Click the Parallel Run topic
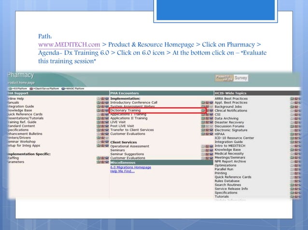The height and width of the screenshot is (230, 308). click(x=224, y=169)
